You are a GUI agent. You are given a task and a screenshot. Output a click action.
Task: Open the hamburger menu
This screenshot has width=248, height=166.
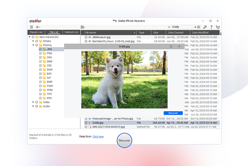click(31, 27)
